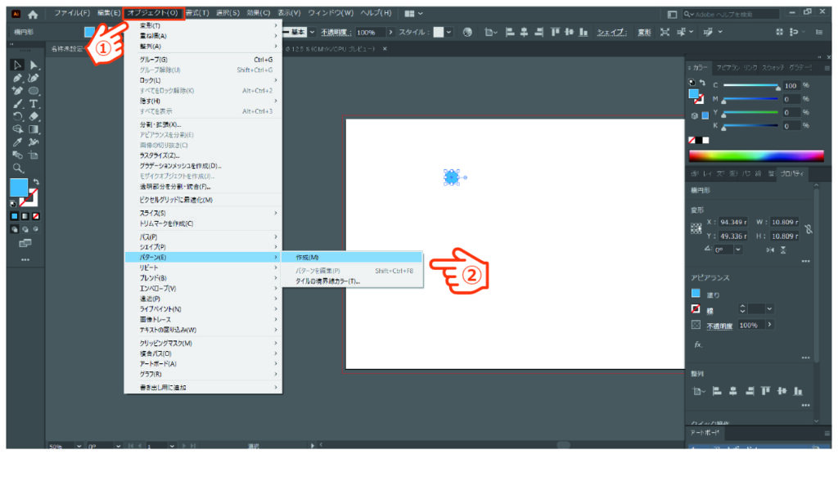Viewport: 838px width, 477px height.
Task: Switch to Color fill mode button in toolbar
Action: pyautogui.click(x=15, y=216)
